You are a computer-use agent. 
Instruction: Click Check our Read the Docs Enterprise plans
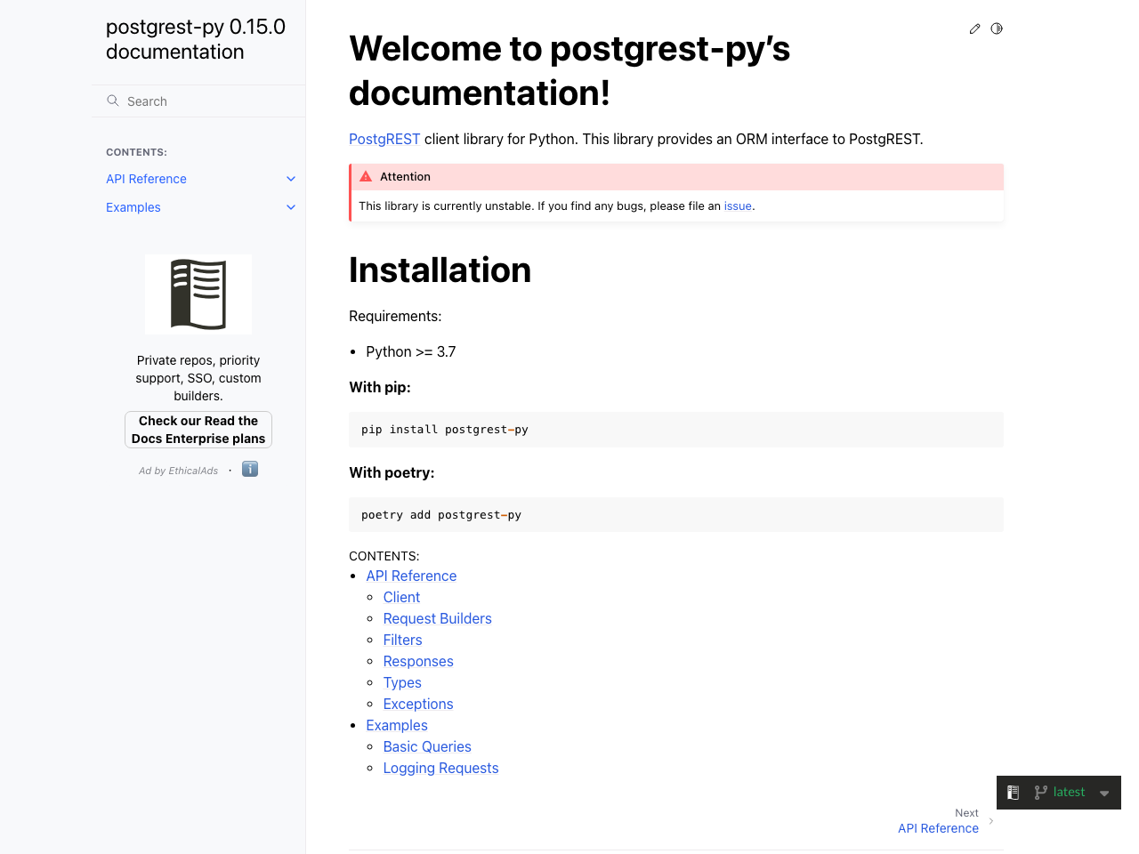pyautogui.click(x=198, y=429)
